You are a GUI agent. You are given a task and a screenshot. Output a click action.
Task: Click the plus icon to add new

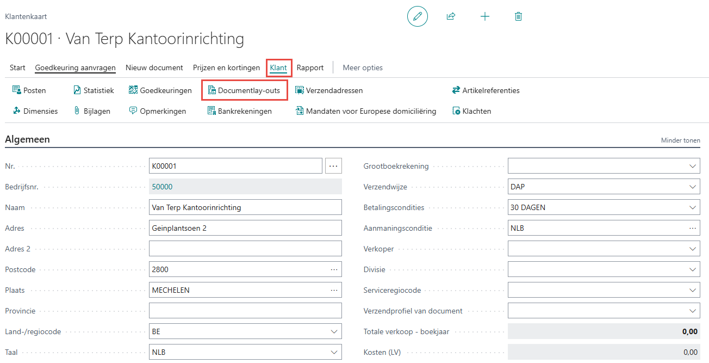[485, 16]
